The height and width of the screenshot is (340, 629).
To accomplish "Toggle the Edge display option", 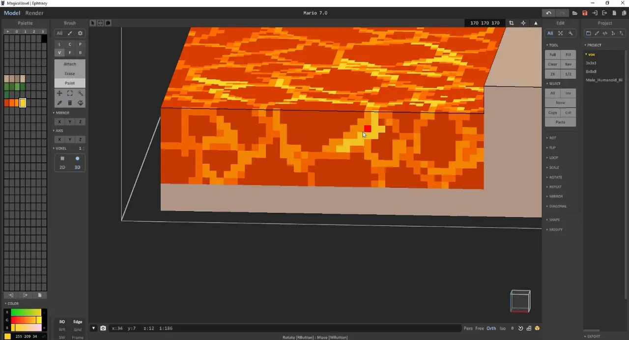I will point(78,322).
